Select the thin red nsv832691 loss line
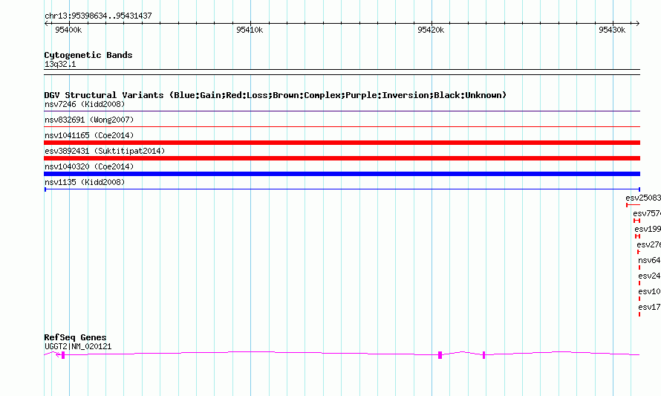Image resolution: width=661 pixels, height=396 pixels. click(x=342, y=126)
